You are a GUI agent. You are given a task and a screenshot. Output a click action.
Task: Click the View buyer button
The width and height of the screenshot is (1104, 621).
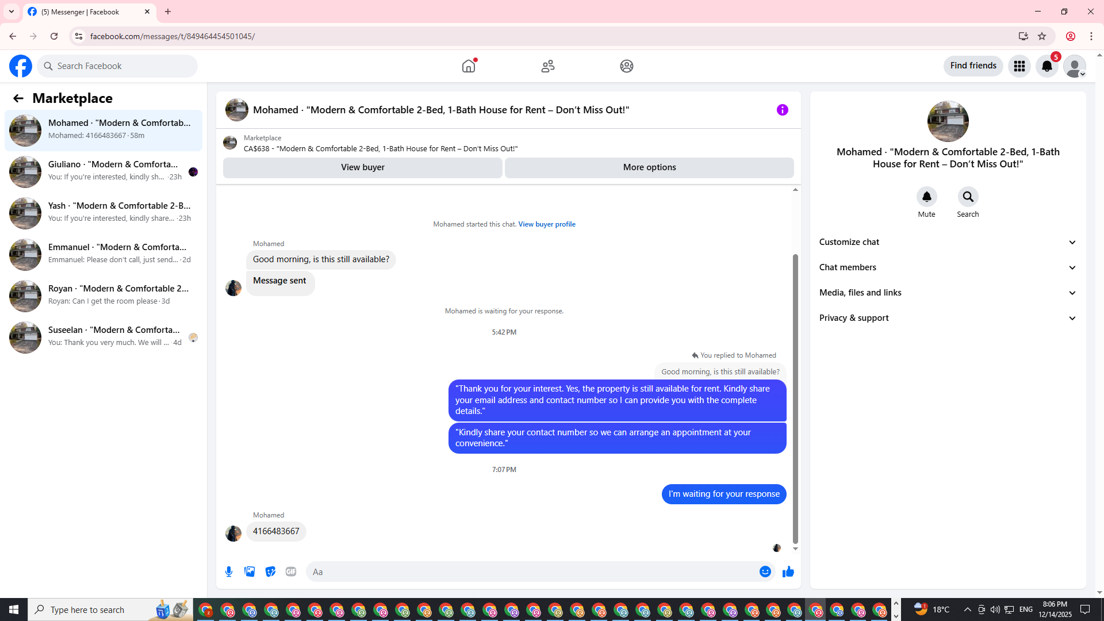click(362, 167)
